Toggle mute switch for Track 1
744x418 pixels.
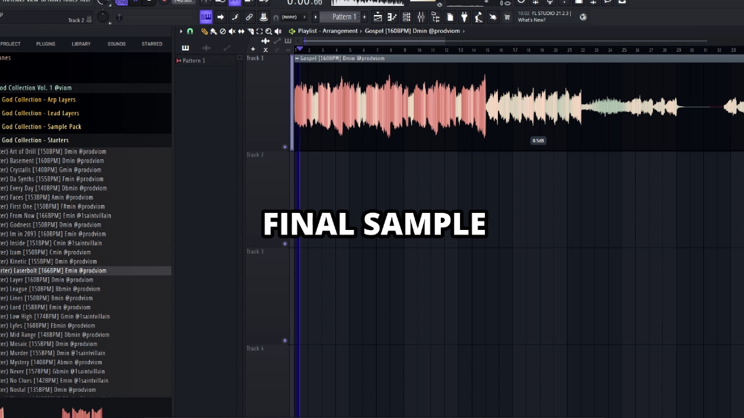pos(285,147)
